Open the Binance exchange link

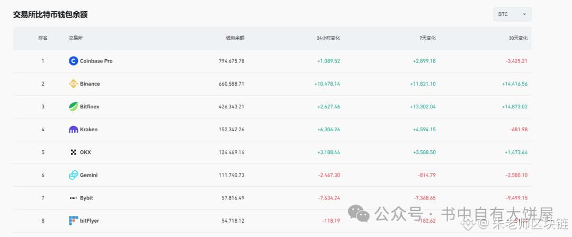[90, 84]
